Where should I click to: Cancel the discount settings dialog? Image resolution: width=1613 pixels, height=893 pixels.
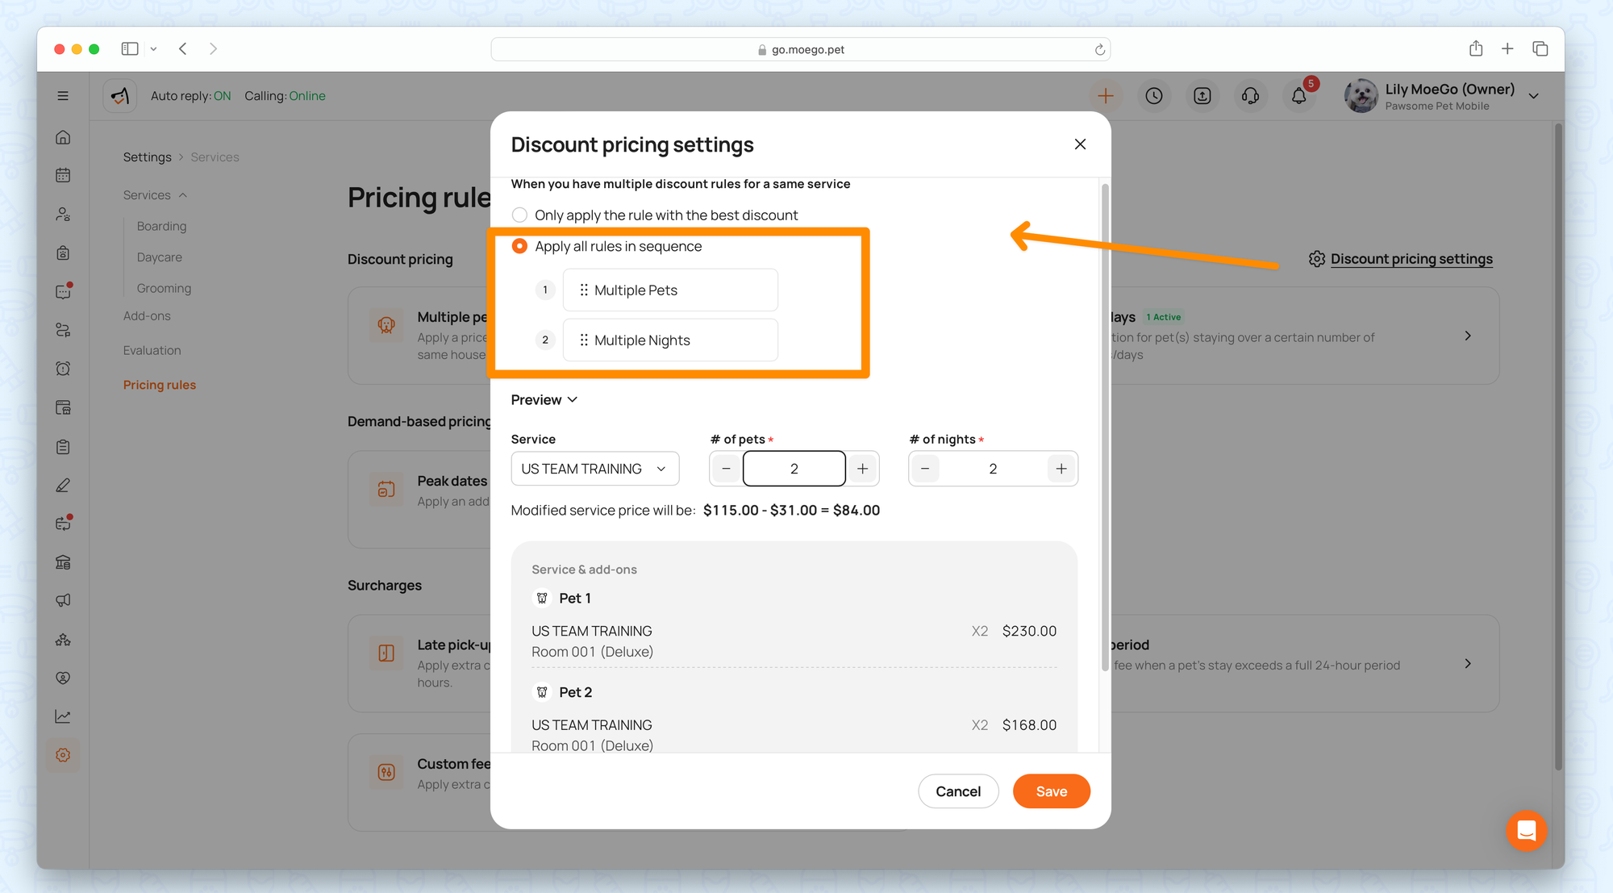pyautogui.click(x=958, y=791)
